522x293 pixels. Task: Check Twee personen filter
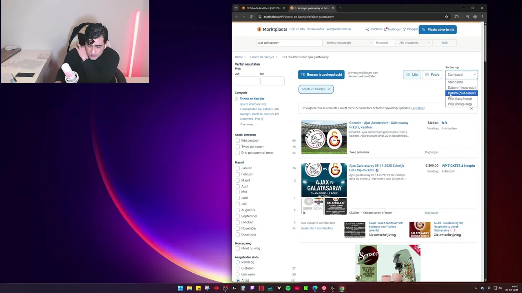coord(238,146)
